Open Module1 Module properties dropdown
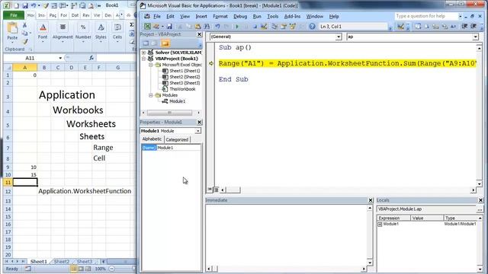488x274 pixels. click(197, 131)
